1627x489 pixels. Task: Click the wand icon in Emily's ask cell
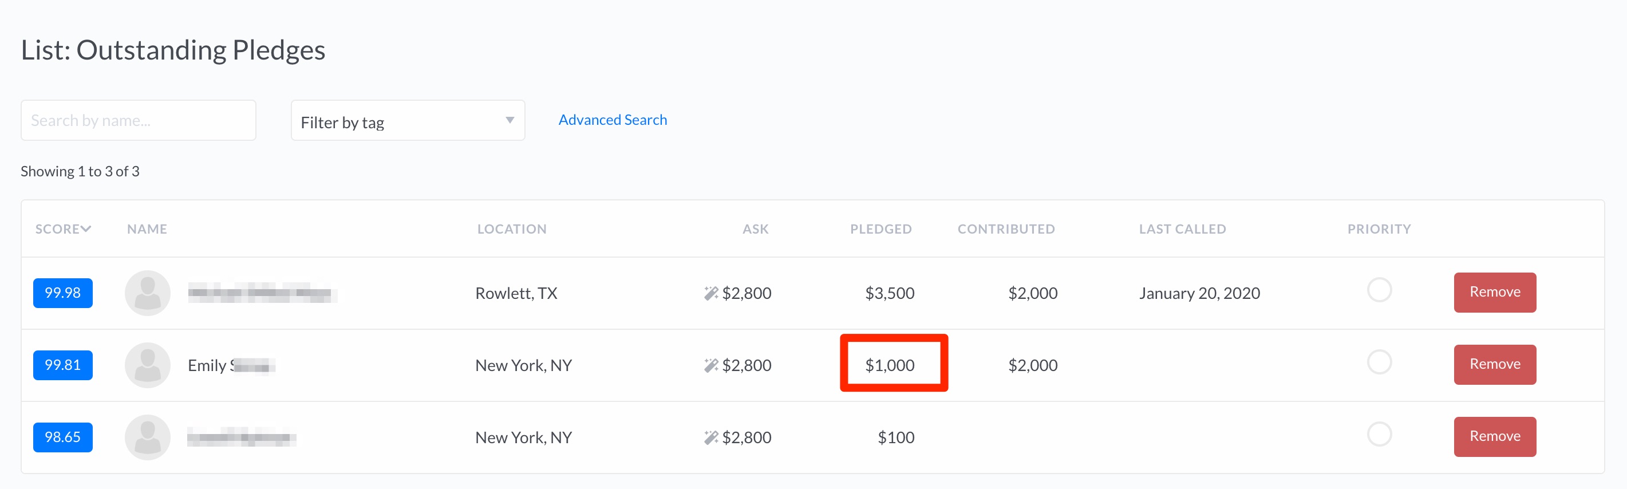(711, 365)
